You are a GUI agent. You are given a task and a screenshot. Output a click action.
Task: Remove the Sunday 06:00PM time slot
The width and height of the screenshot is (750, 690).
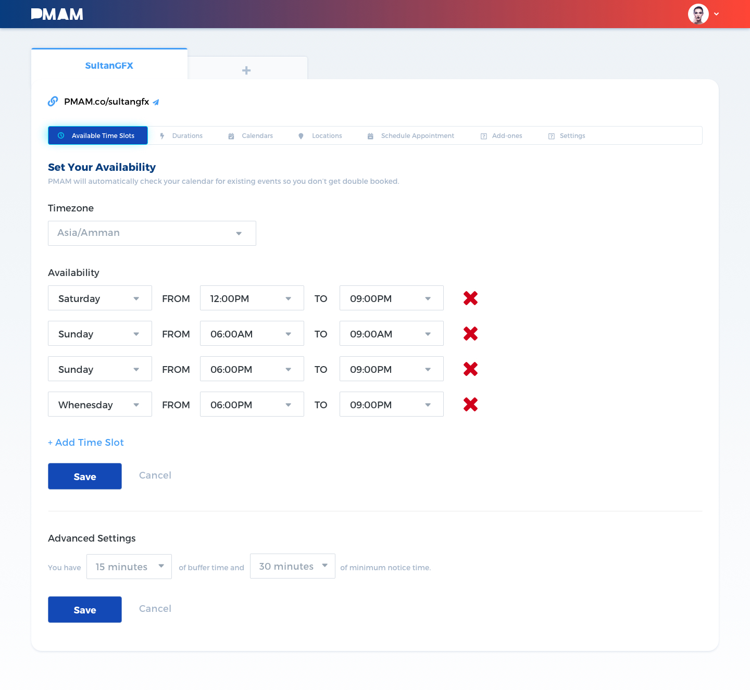coord(470,369)
